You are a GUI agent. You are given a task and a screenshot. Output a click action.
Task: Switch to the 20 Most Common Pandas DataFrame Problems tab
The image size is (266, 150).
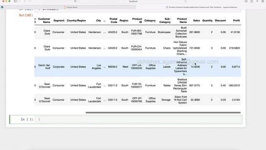coord(202,7)
